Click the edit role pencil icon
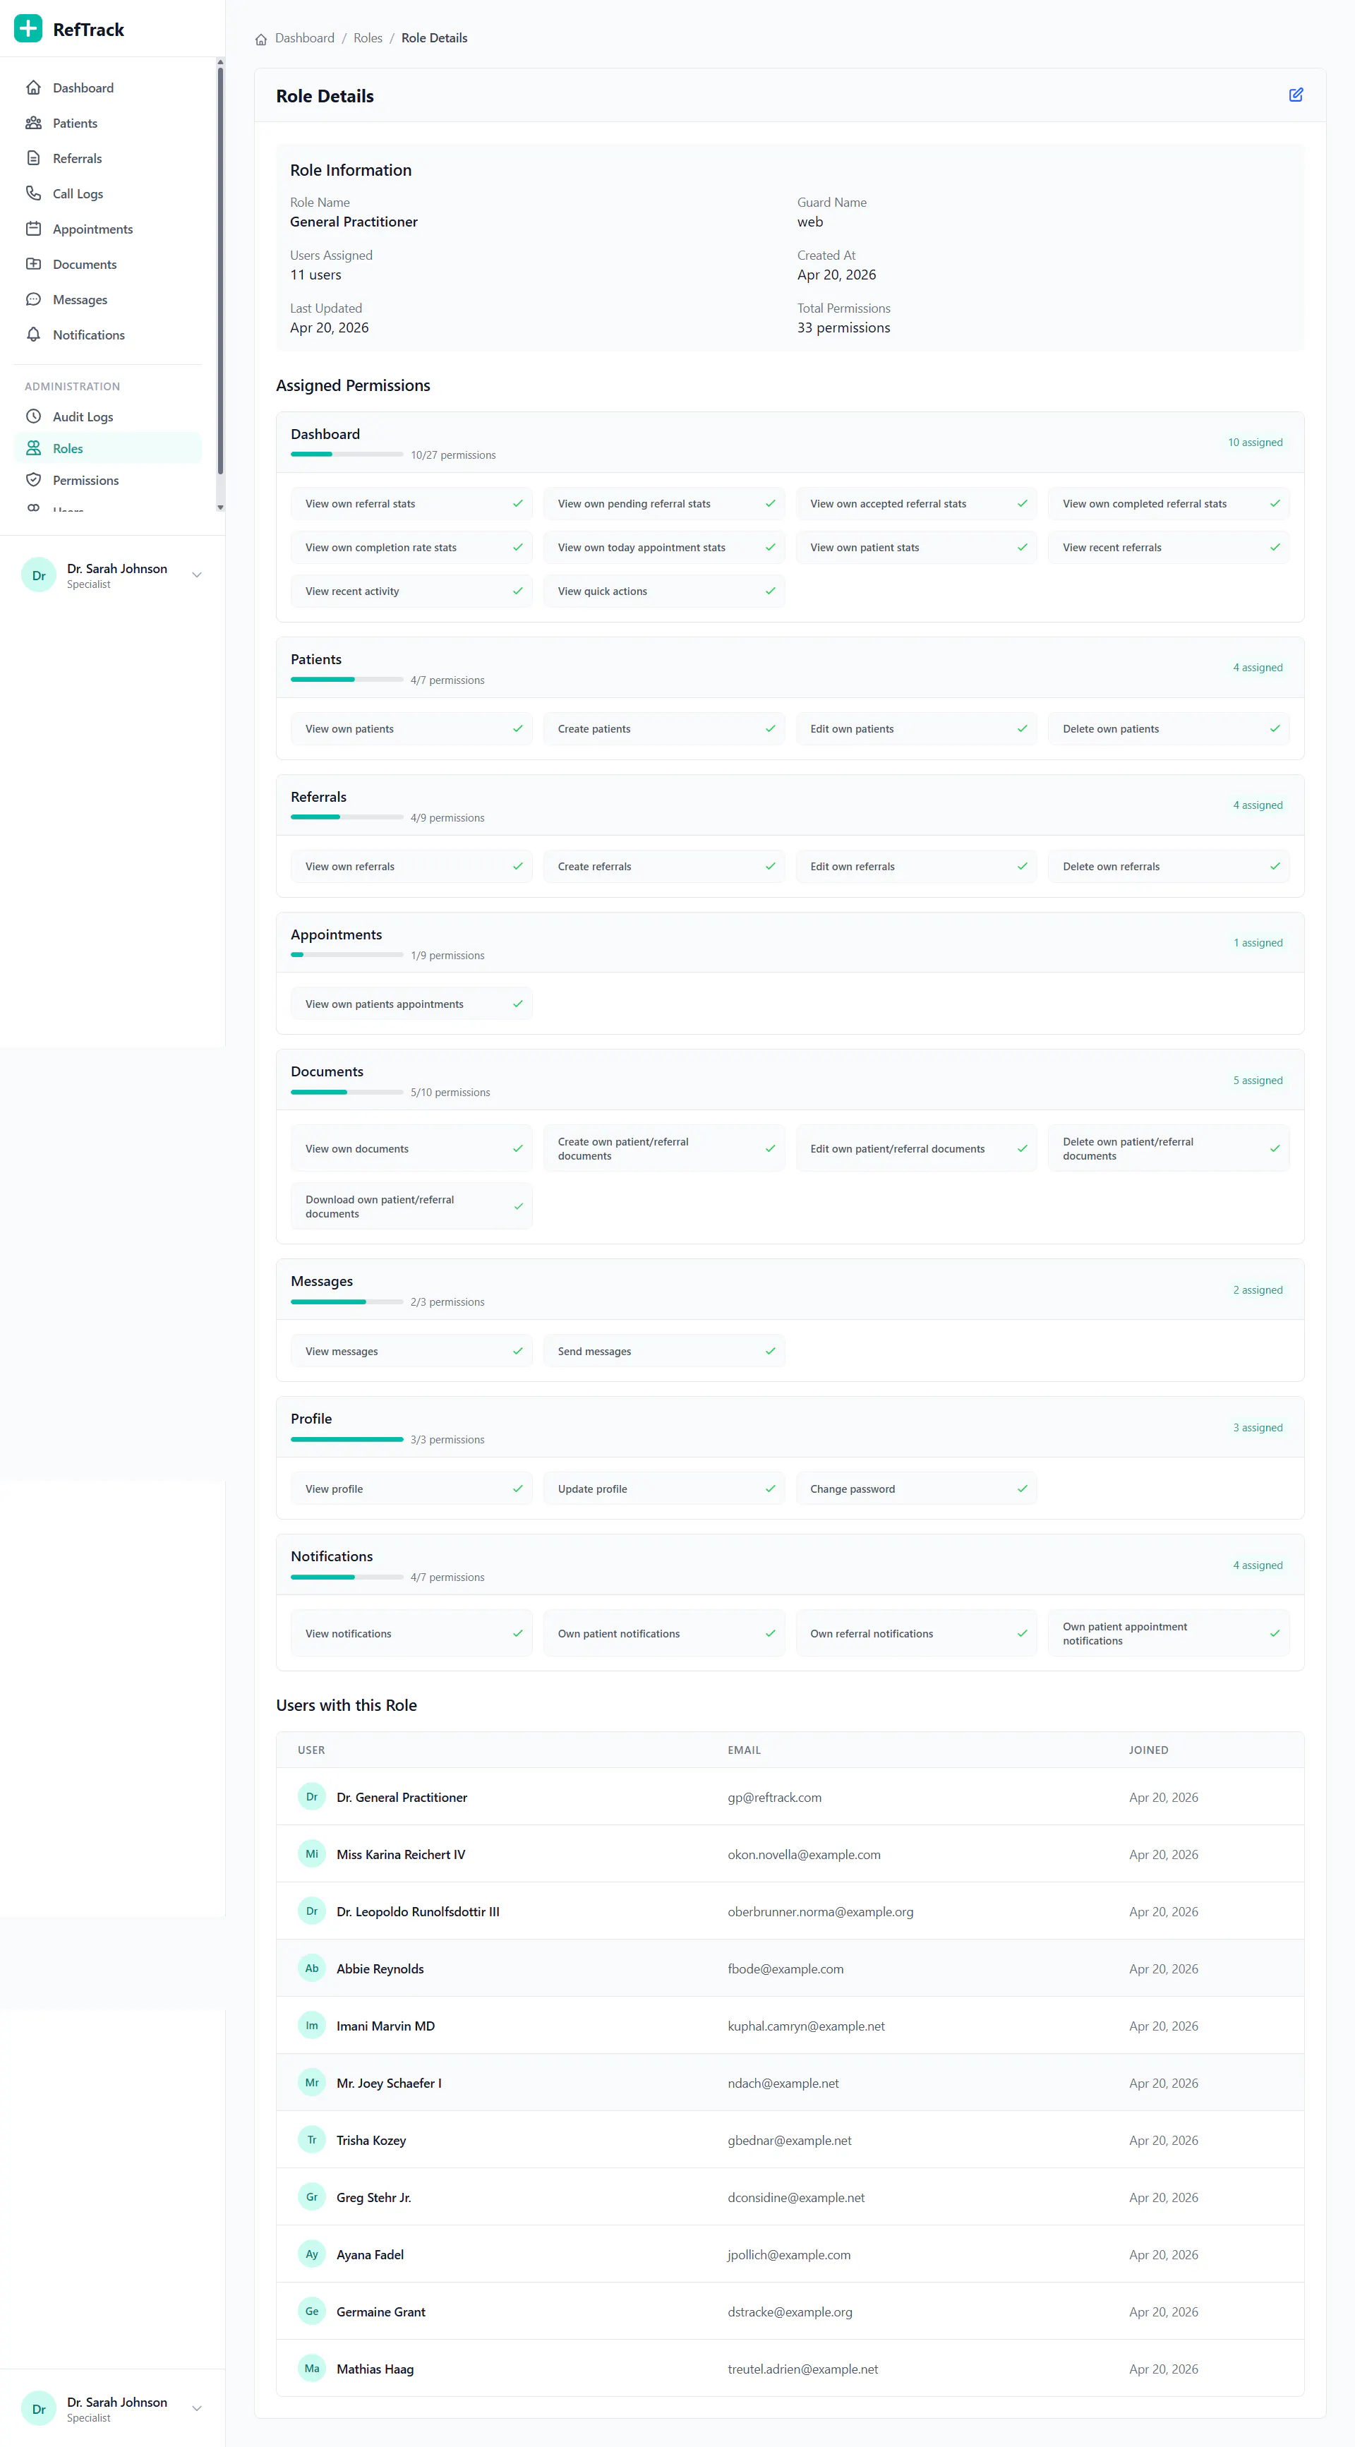 pyautogui.click(x=1295, y=95)
